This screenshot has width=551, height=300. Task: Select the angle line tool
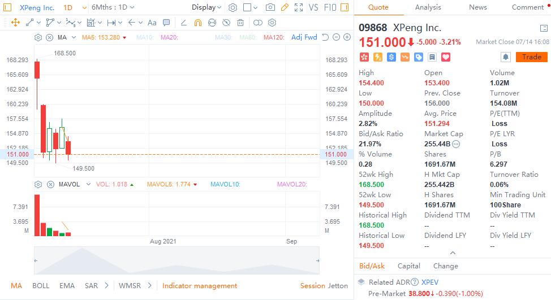click(x=183, y=23)
